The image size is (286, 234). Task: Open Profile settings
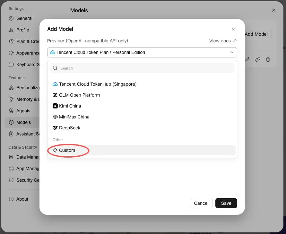tap(22, 30)
